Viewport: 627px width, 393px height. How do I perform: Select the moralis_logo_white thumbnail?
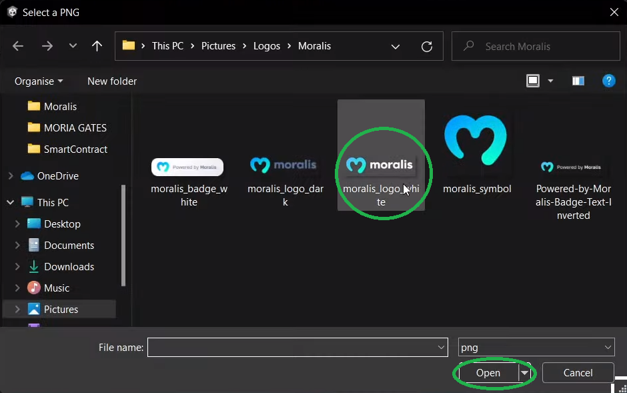380,165
